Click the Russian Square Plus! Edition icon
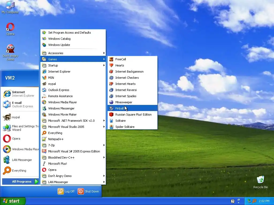 pos(111,115)
